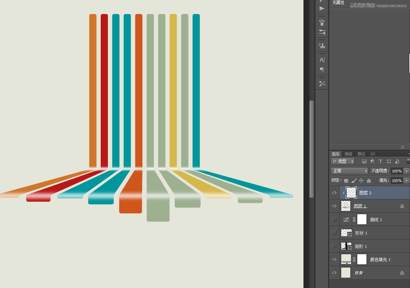410x288 pixels.
Task: Click the lock all padlock icon
Action: point(369,181)
